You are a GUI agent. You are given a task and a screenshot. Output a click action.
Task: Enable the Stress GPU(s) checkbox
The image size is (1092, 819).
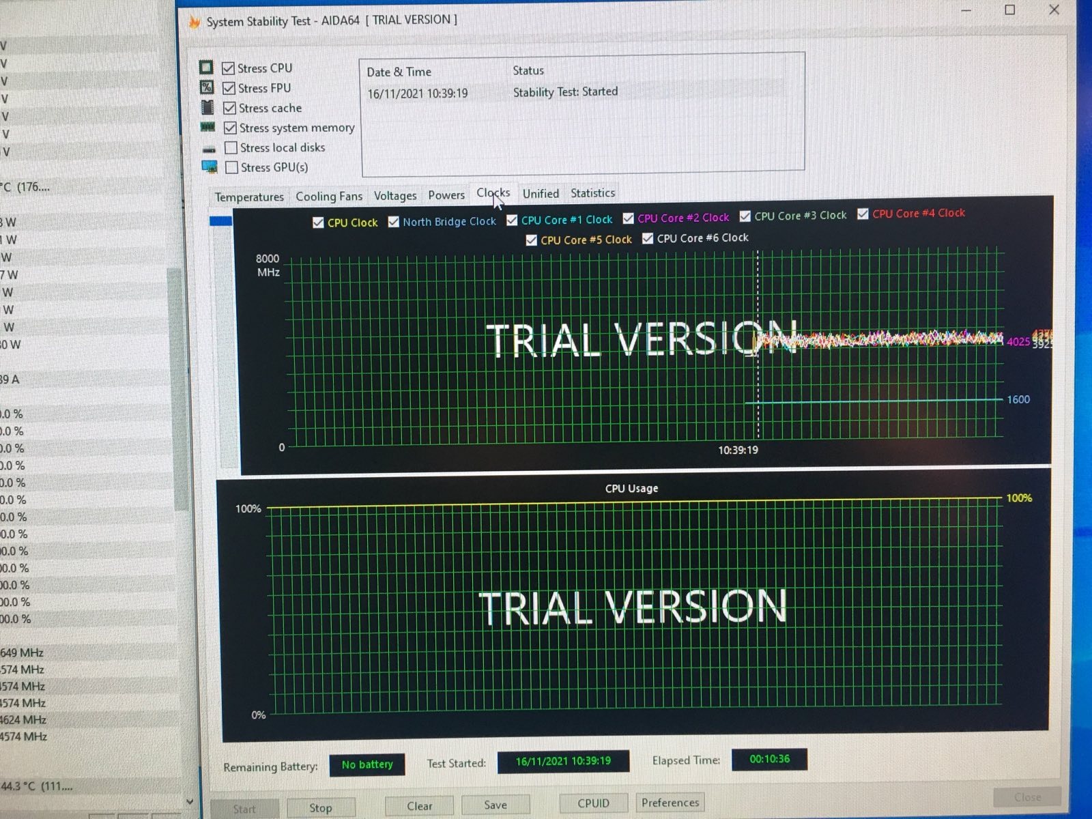pyautogui.click(x=231, y=167)
